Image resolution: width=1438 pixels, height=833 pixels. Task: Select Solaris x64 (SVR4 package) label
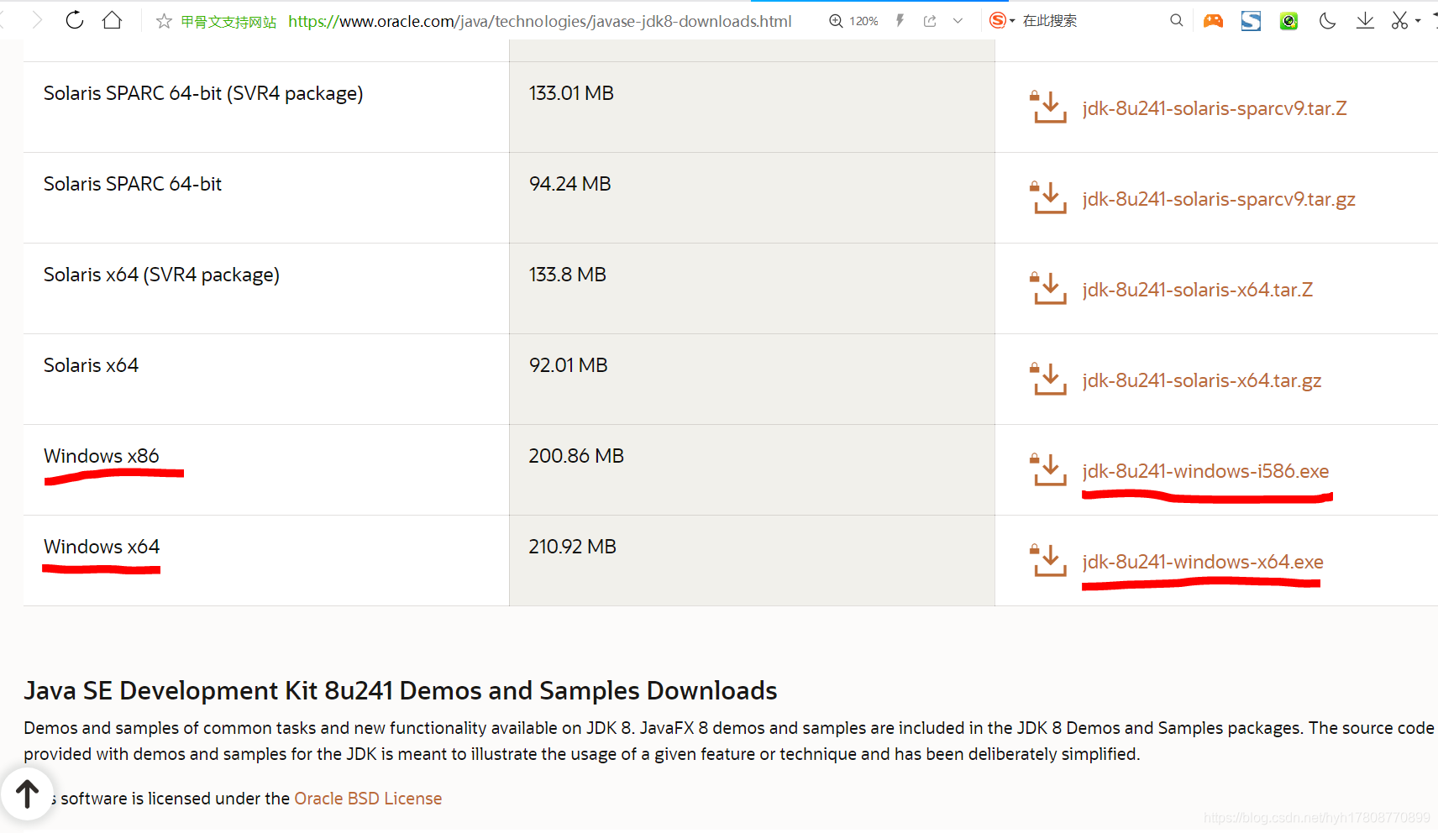point(161,275)
